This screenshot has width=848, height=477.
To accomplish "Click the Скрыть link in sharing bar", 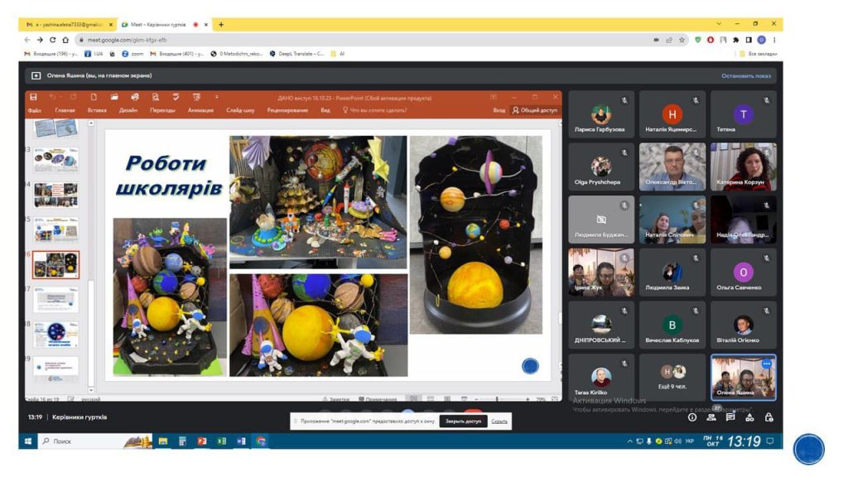I will tap(499, 422).
